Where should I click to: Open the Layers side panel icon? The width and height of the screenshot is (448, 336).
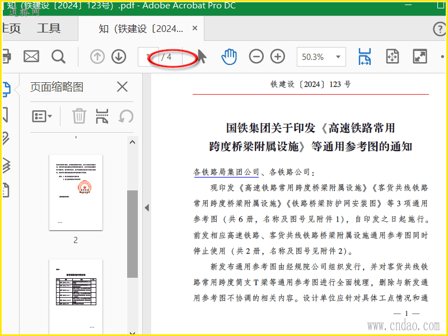click(7, 165)
